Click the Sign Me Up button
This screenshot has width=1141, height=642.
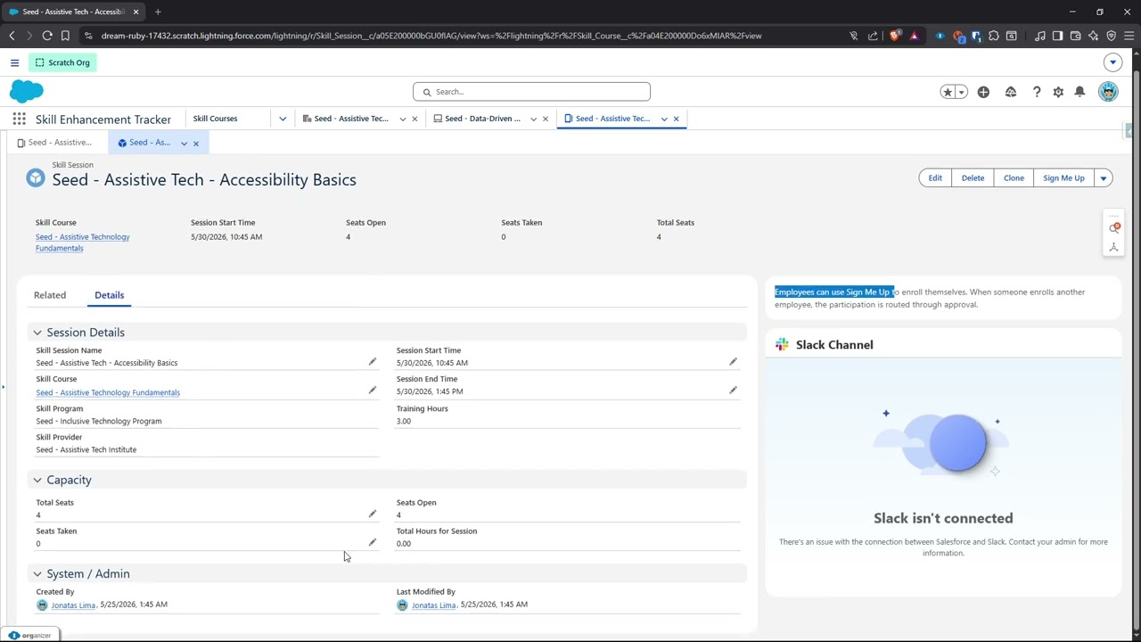(1063, 178)
